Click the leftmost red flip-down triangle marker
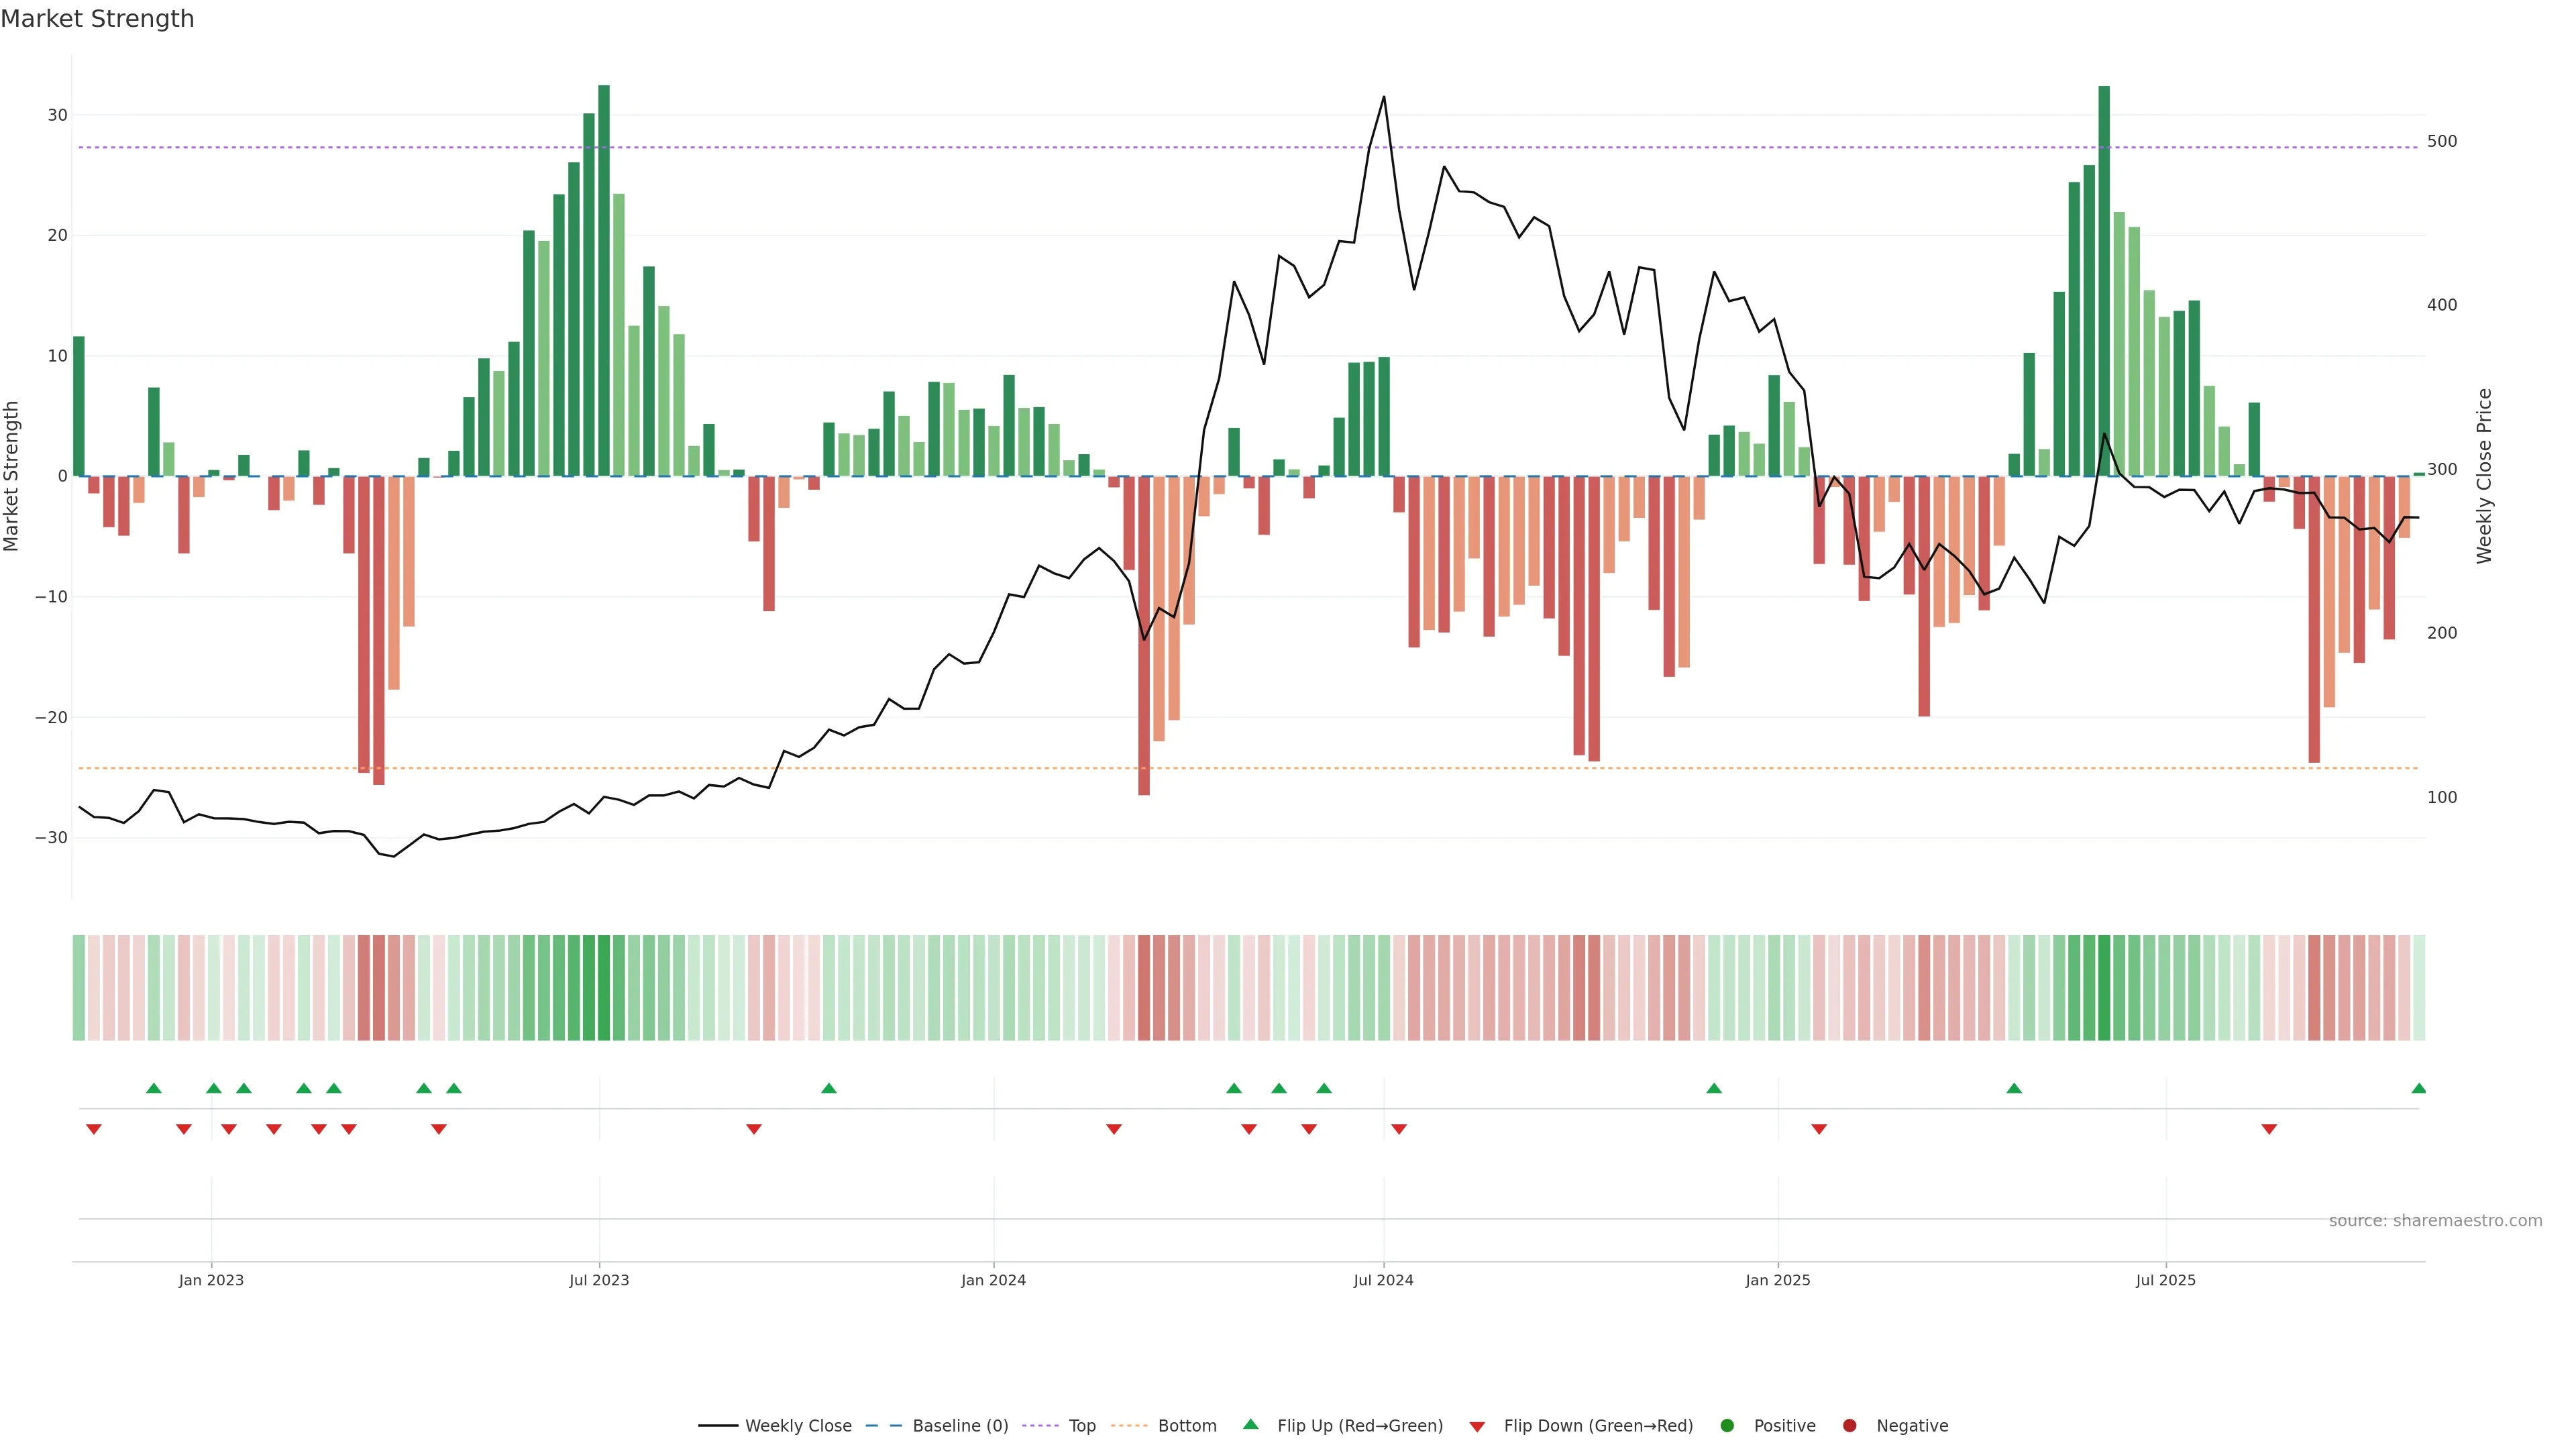Screen dimensions: 2576x1449 click(x=94, y=1129)
